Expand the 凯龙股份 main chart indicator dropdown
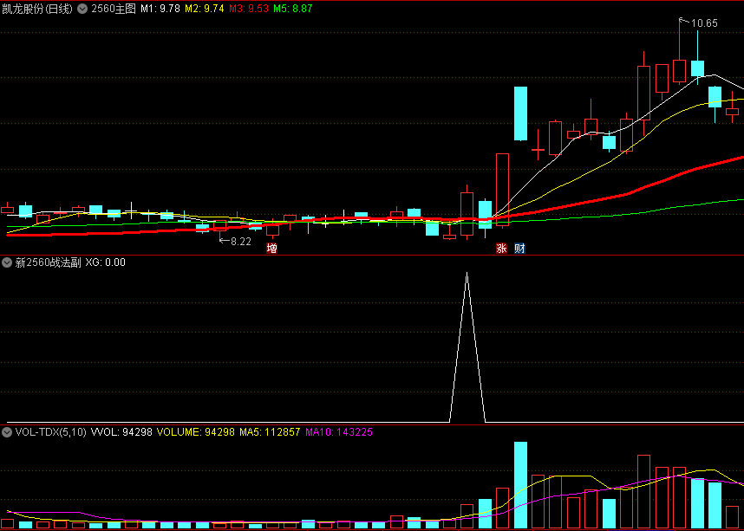Image resolution: width=744 pixels, height=531 pixels. click(82, 9)
